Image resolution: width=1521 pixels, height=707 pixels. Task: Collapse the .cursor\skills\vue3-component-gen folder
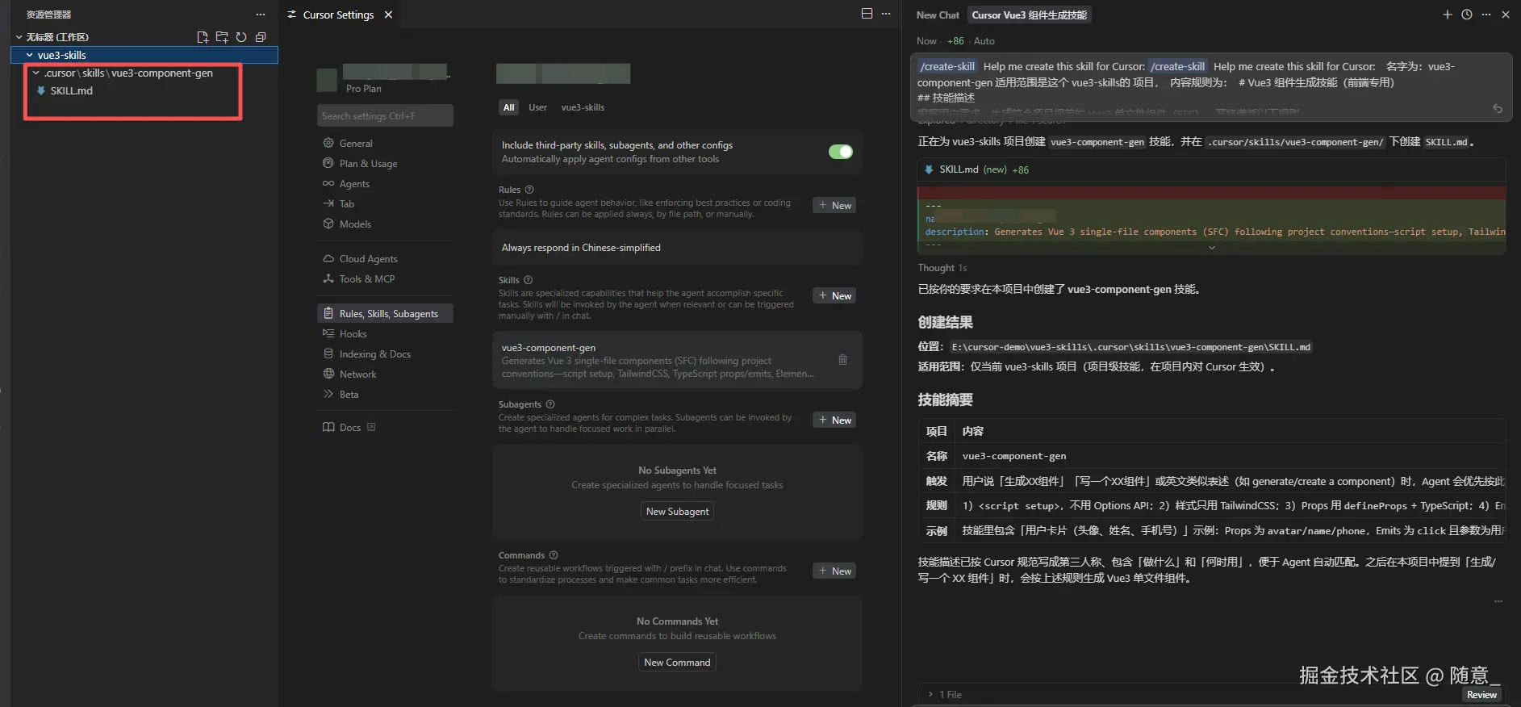coord(36,73)
